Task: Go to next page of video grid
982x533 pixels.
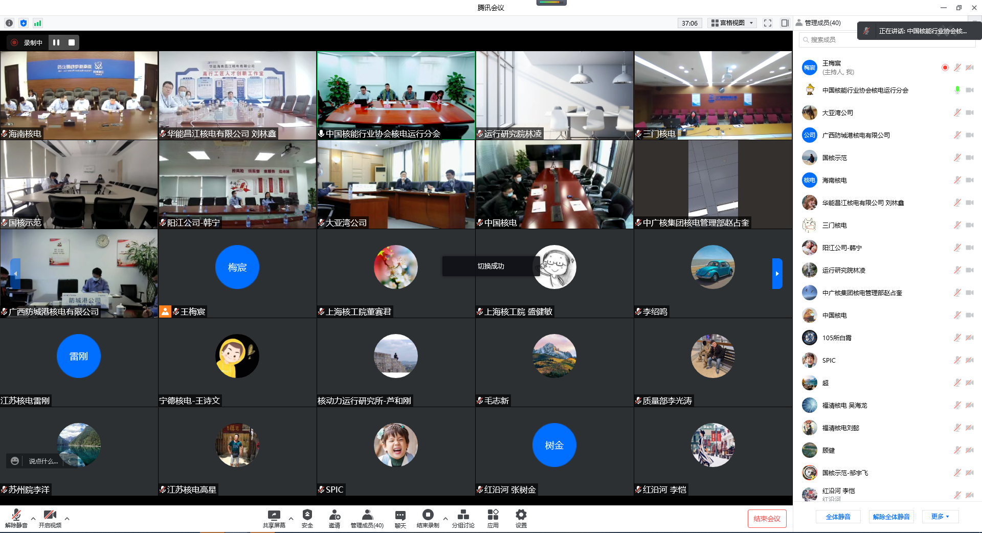Action: (777, 274)
